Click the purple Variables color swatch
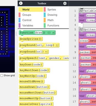Viewport: 96px width, 106px height. click(19, 25)
